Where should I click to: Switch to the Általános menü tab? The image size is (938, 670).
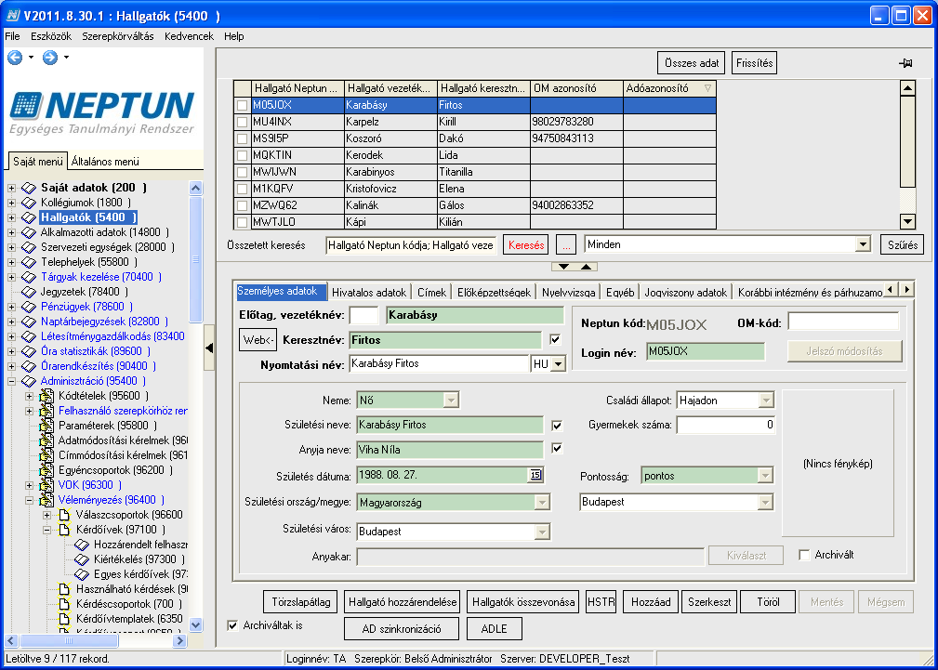point(105,162)
